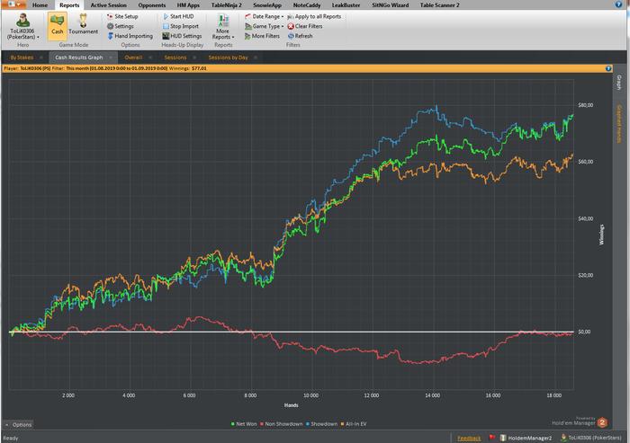630x443 pixels.
Task: Open Table Scanner 2 tab
Action: 439,5
